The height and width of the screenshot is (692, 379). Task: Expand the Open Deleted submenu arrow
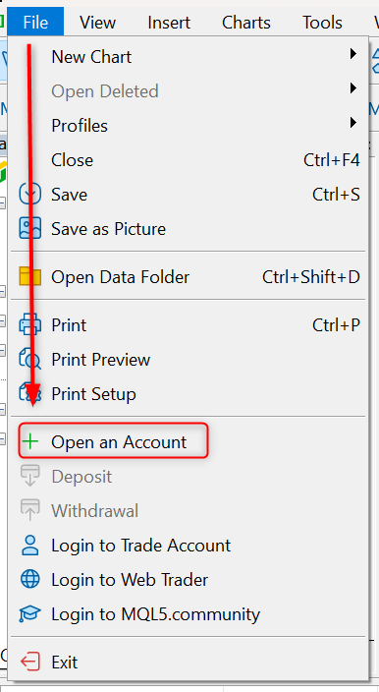[353, 88]
